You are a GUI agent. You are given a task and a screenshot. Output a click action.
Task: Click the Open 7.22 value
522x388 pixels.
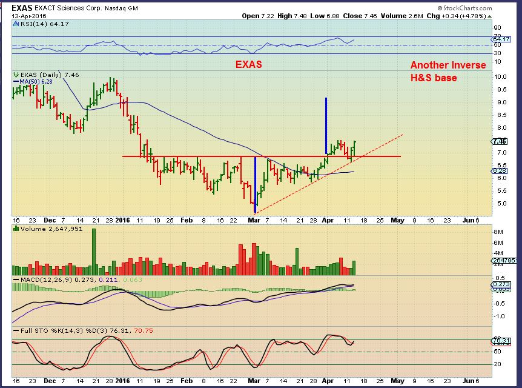point(258,16)
